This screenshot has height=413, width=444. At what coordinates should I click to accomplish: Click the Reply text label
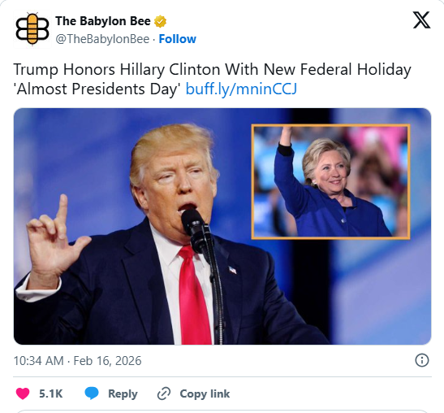pyautogui.click(x=123, y=393)
